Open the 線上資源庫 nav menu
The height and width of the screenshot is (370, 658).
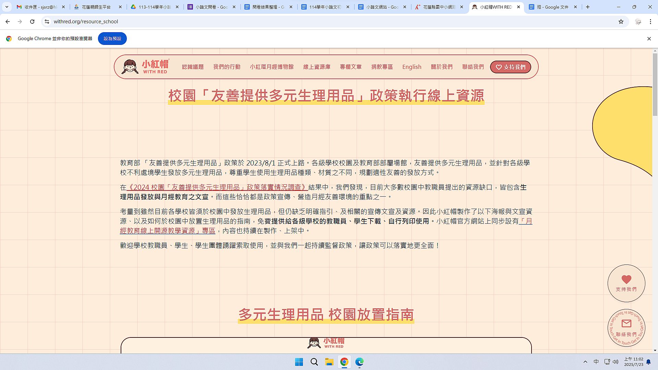tap(317, 67)
